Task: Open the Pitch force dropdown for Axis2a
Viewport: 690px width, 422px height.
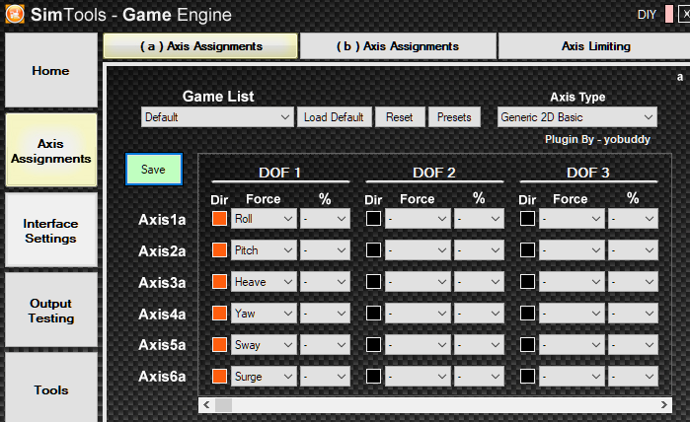Action: pyautogui.click(x=264, y=250)
